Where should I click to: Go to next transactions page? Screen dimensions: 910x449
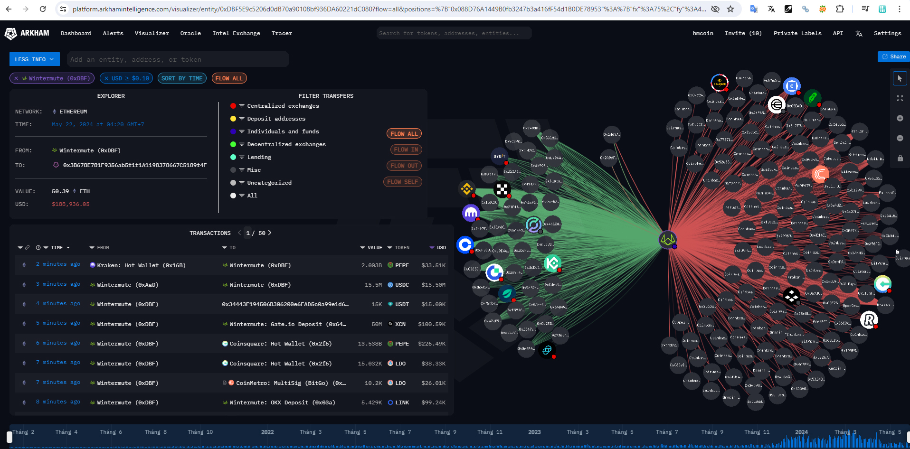pyautogui.click(x=270, y=233)
